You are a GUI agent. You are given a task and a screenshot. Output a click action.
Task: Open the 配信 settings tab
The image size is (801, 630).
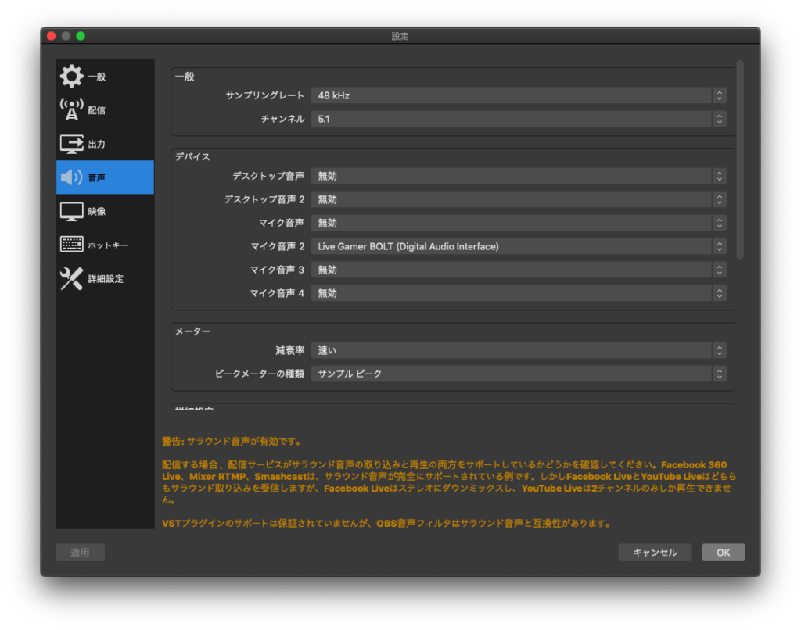pyautogui.click(x=105, y=109)
